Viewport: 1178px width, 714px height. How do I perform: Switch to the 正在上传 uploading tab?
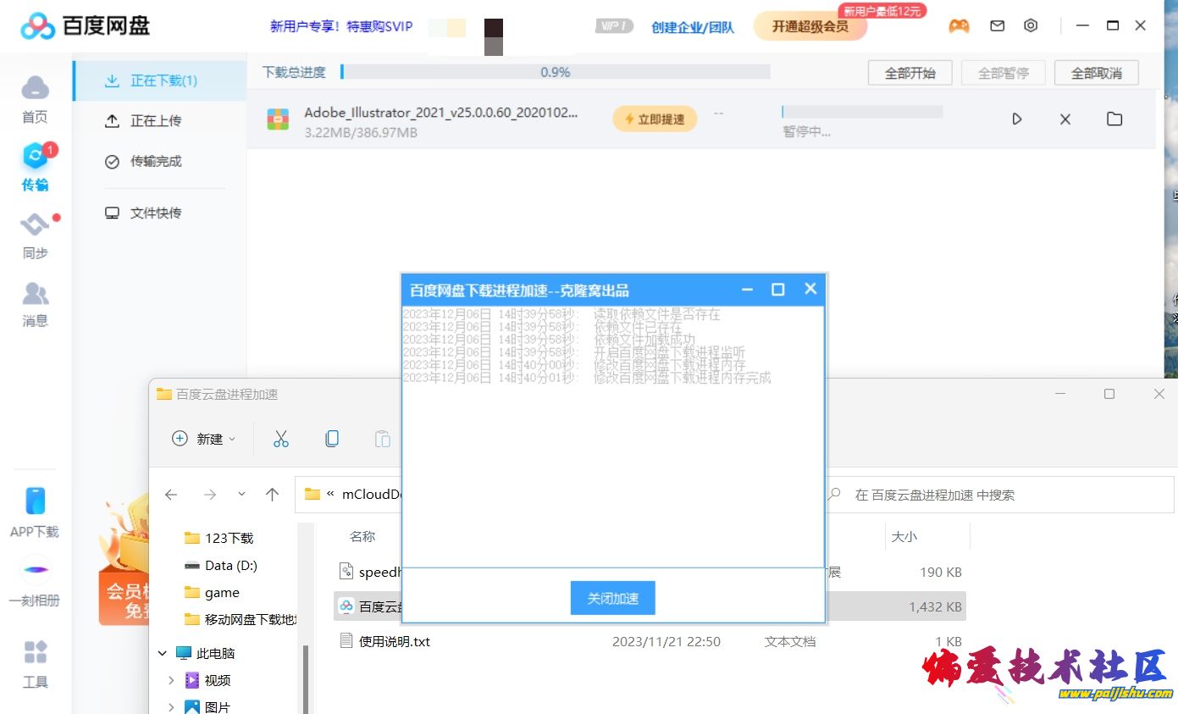158,120
